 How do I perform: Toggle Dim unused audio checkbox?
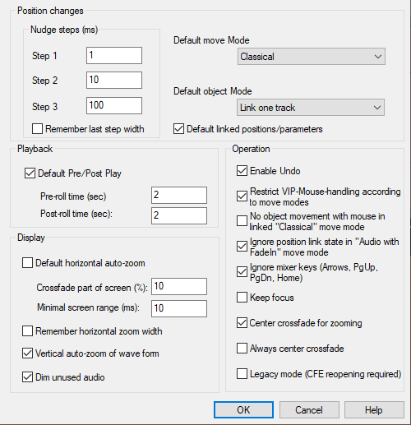(x=27, y=377)
